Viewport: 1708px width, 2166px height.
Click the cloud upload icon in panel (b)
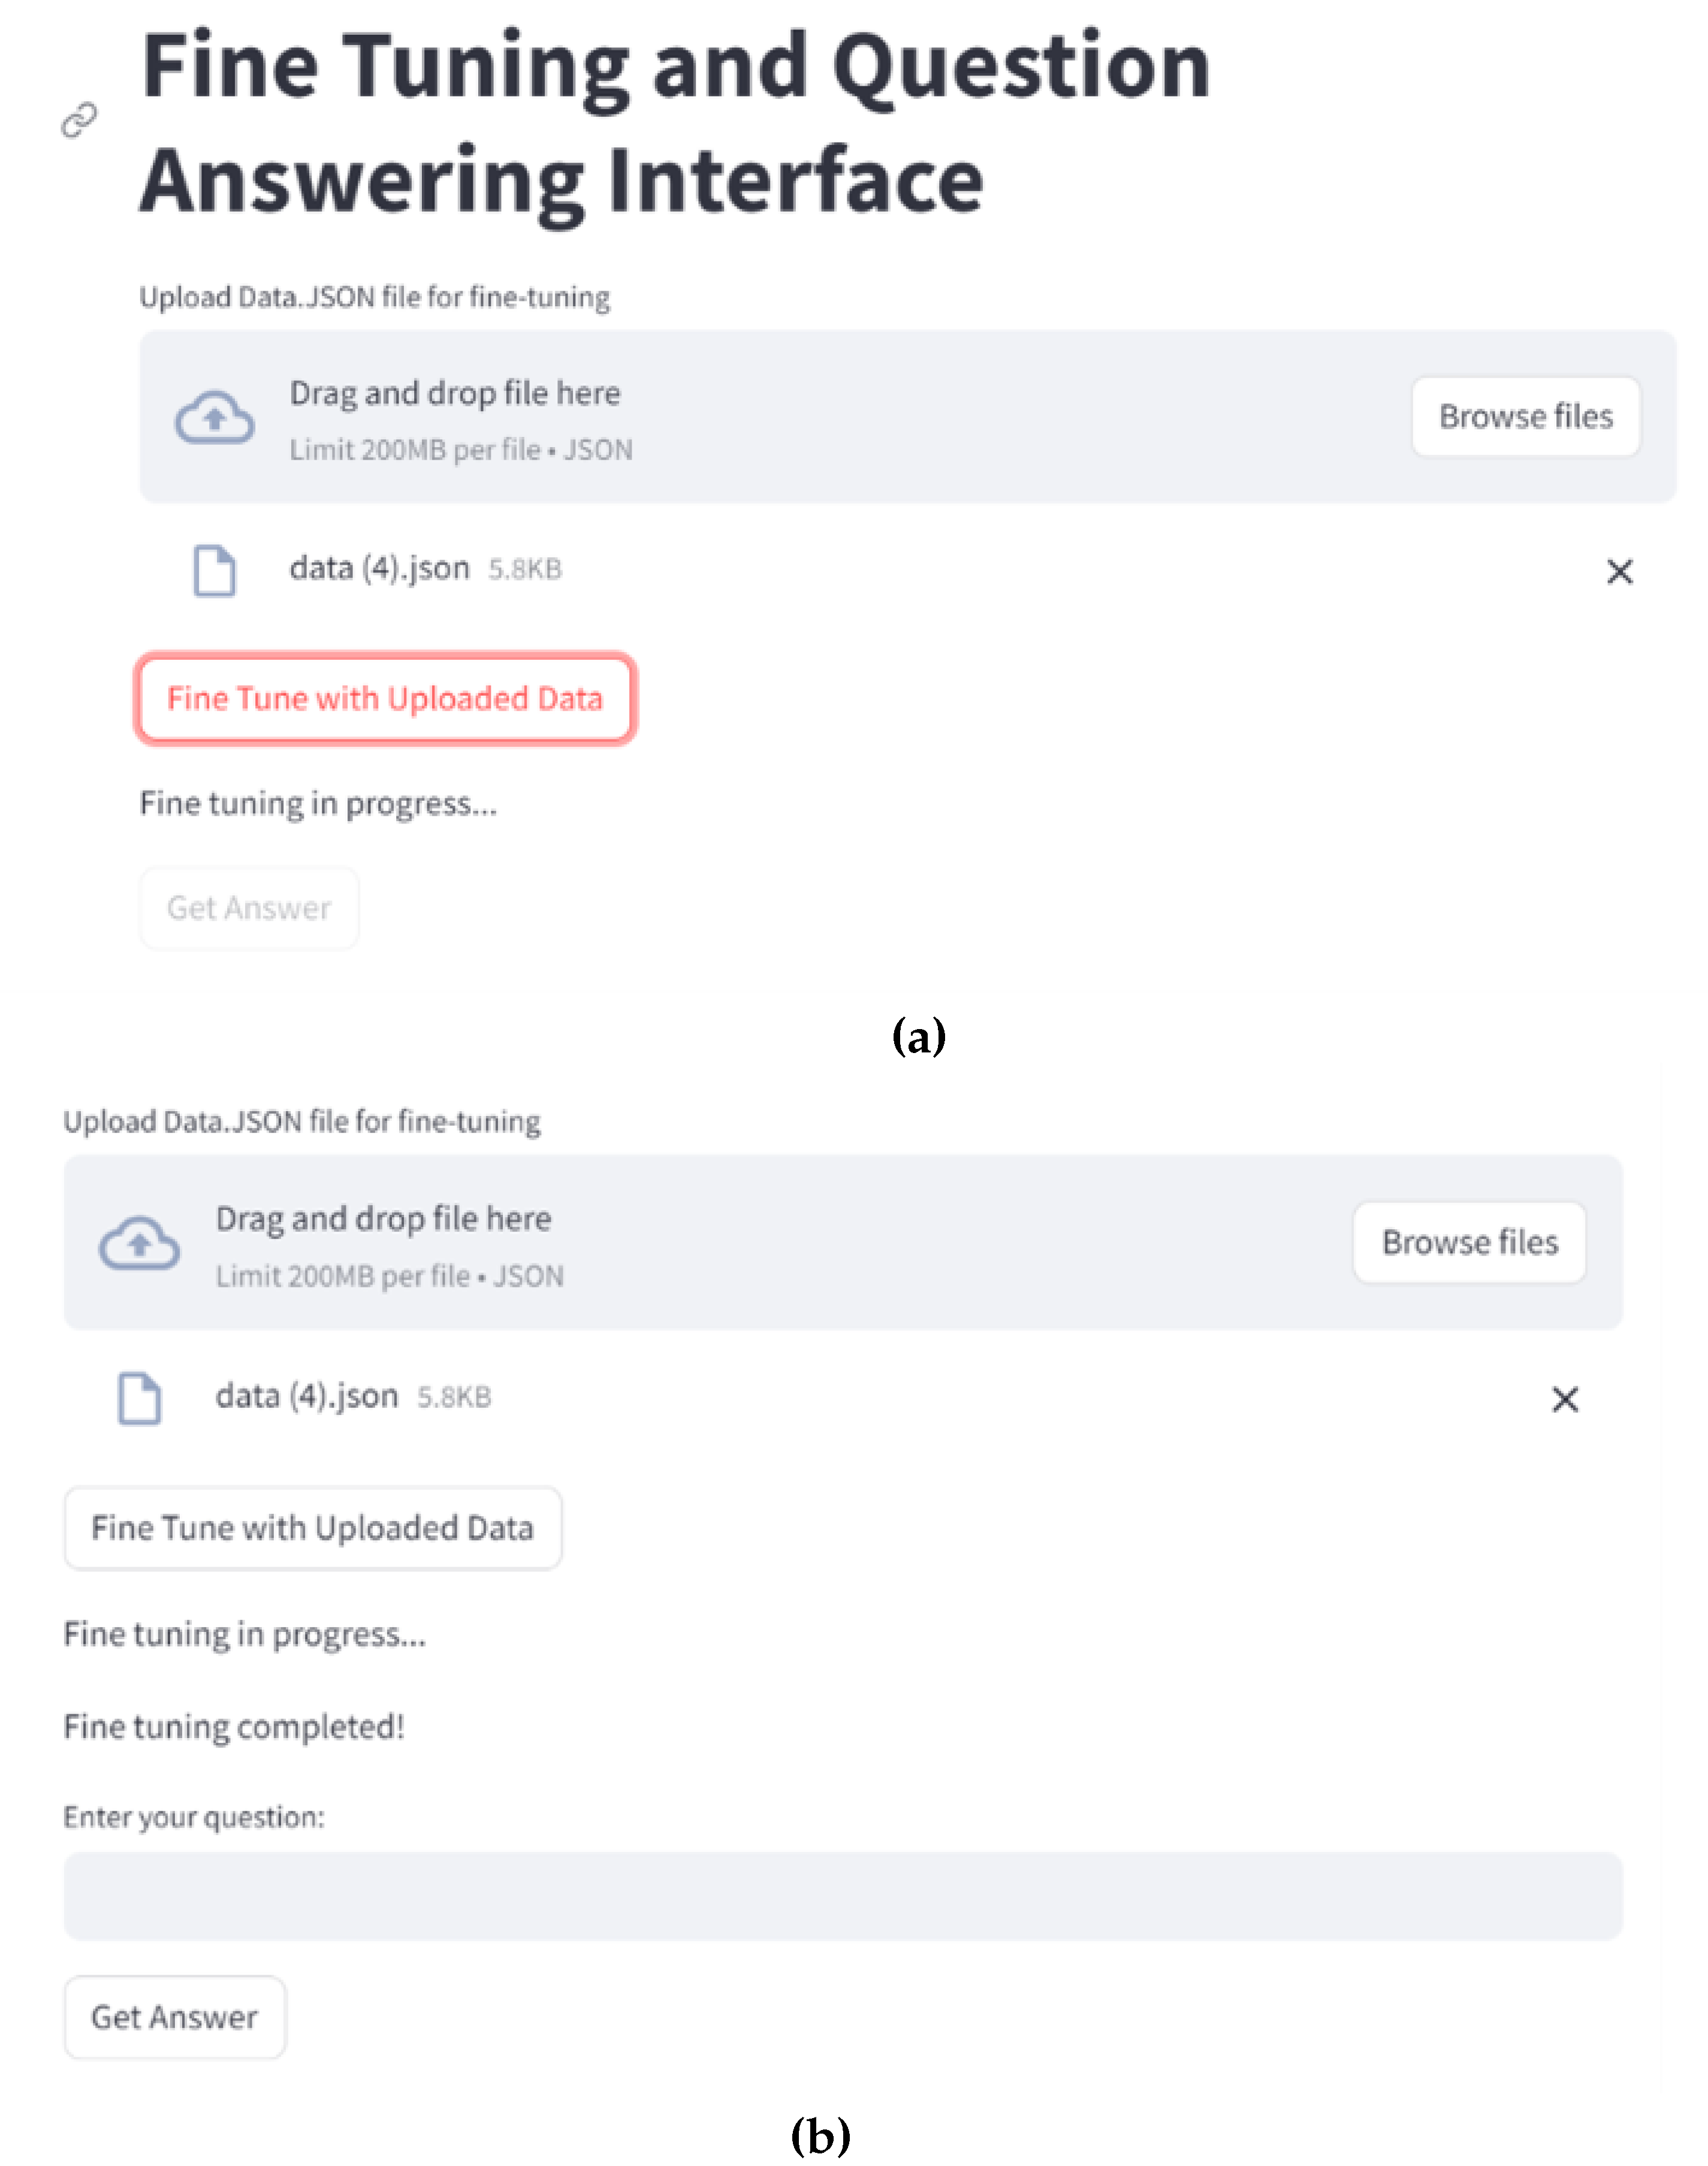point(139,1243)
